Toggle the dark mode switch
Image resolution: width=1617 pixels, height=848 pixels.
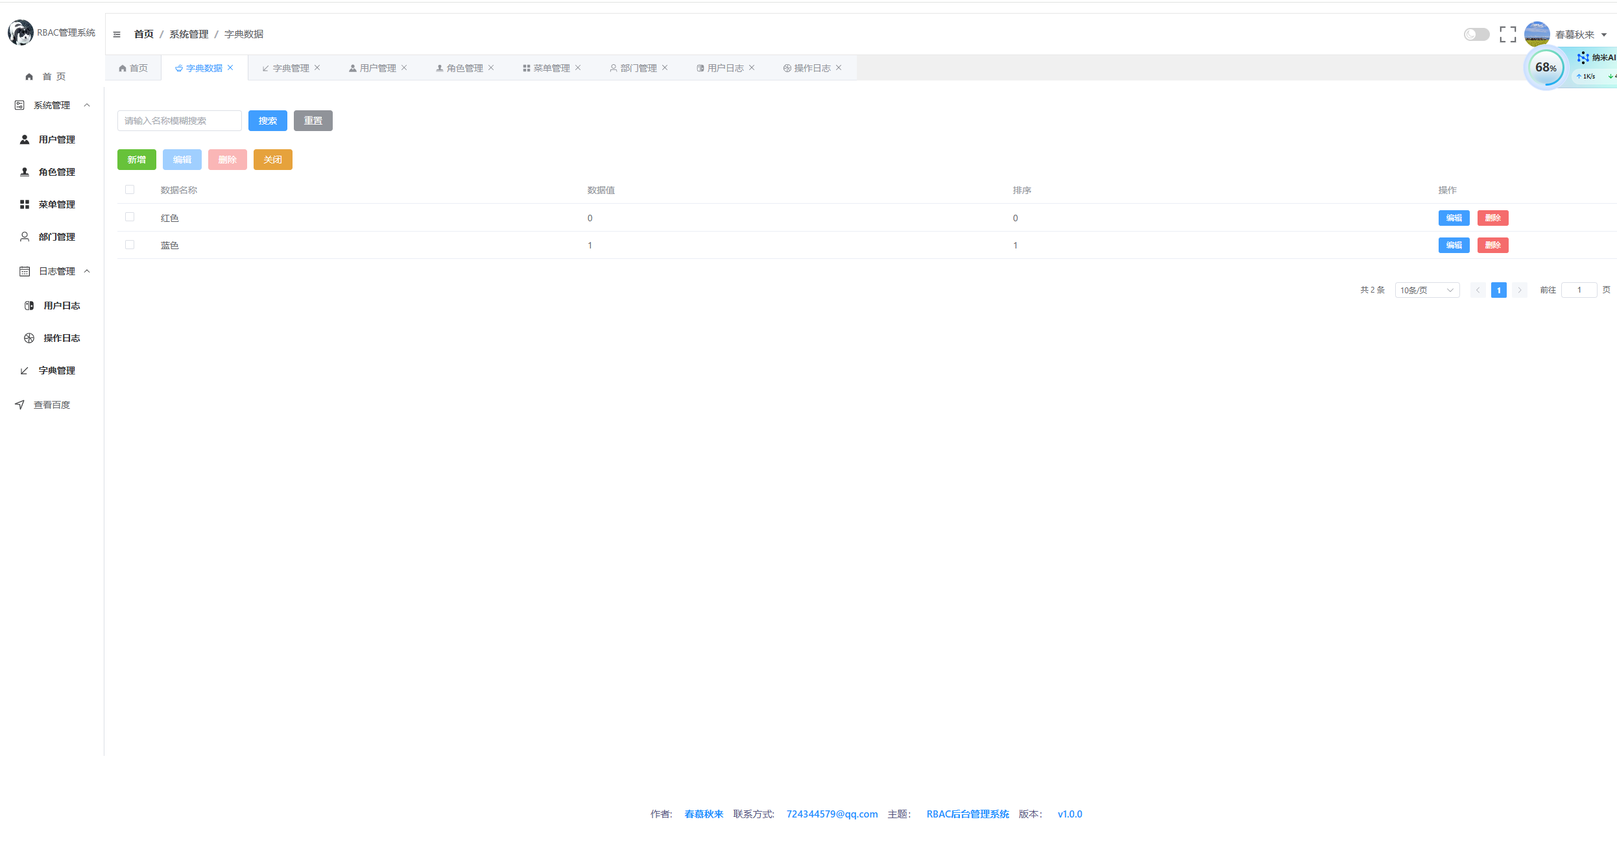coord(1476,34)
